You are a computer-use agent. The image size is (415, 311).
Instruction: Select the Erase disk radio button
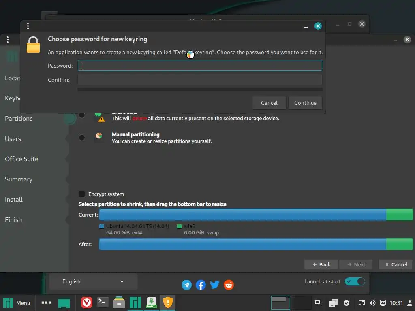coord(82,115)
